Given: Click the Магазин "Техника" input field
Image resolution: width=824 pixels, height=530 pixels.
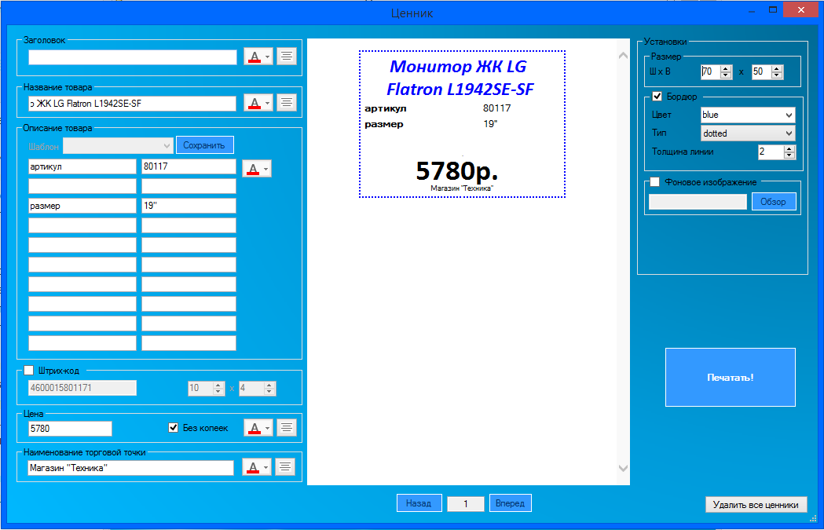Looking at the screenshot, I should (131, 468).
